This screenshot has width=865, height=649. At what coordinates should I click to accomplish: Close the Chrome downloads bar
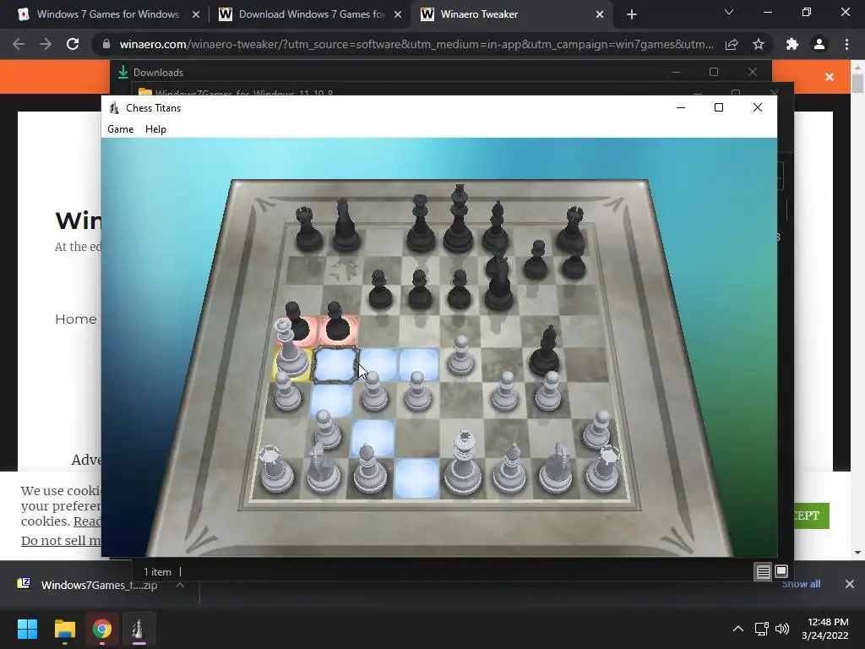(x=850, y=584)
